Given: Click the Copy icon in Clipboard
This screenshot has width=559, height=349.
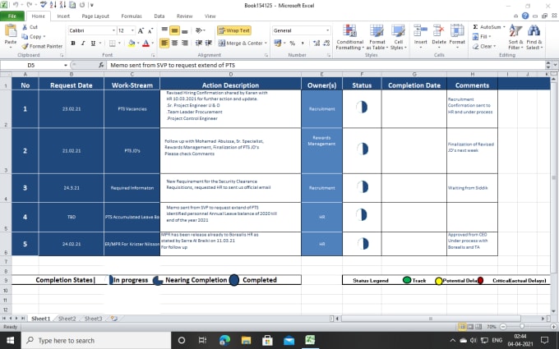Looking at the screenshot, I should [x=25, y=37].
